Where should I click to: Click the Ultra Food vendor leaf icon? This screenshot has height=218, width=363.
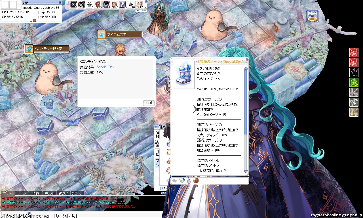pos(29,49)
